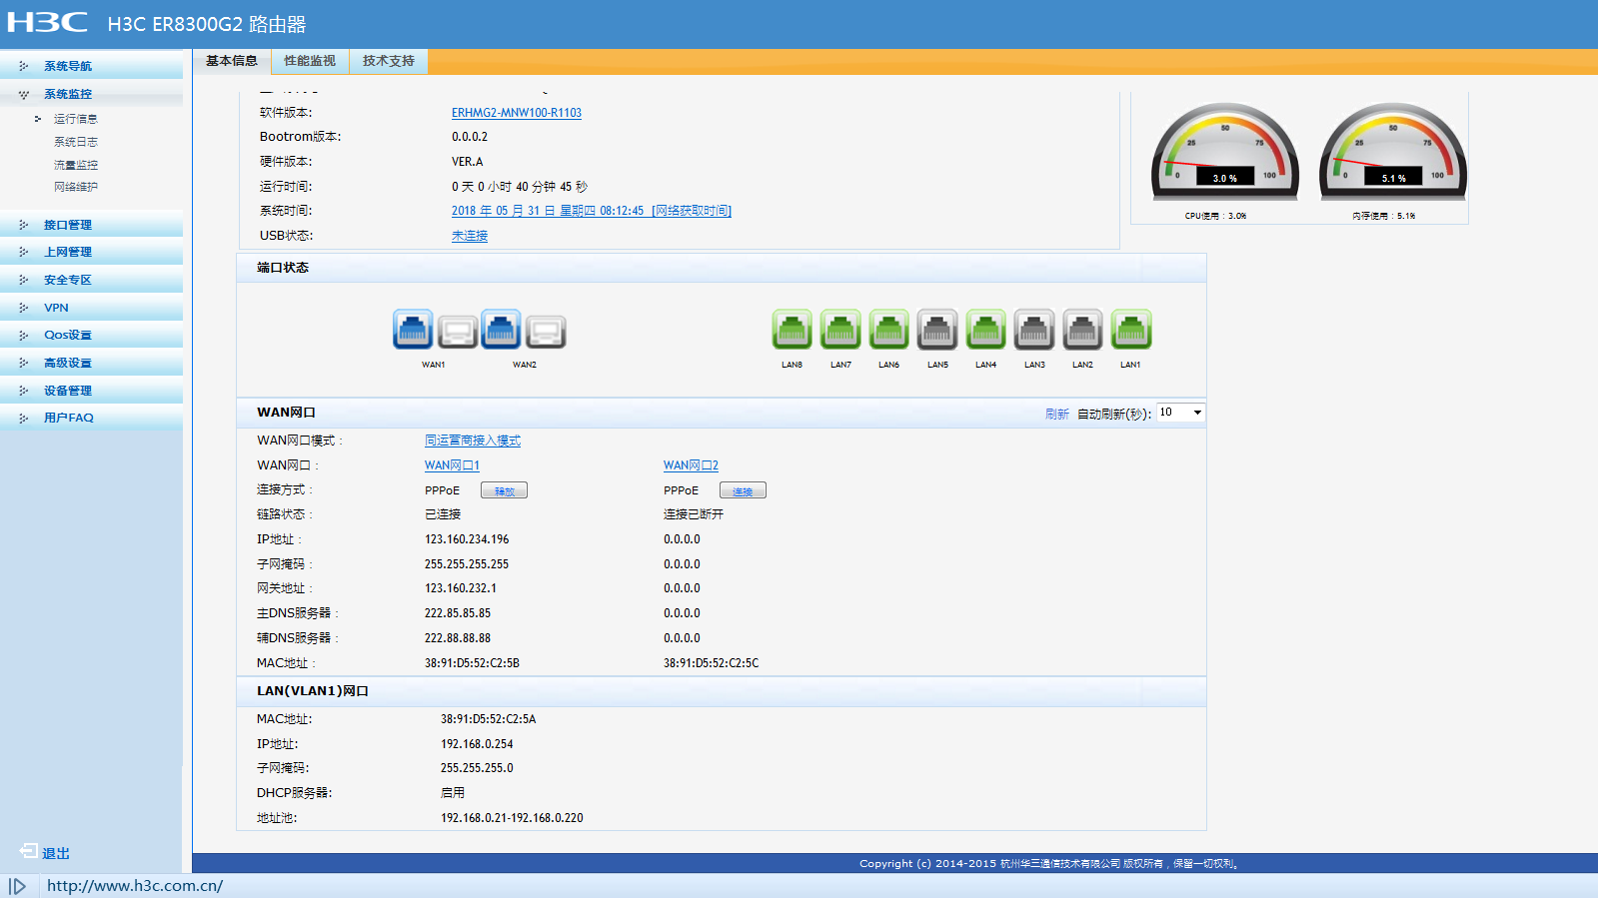Select the gray LAN5 port icon
This screenshot has height=898, width=1598.
[x=937, y=330]
